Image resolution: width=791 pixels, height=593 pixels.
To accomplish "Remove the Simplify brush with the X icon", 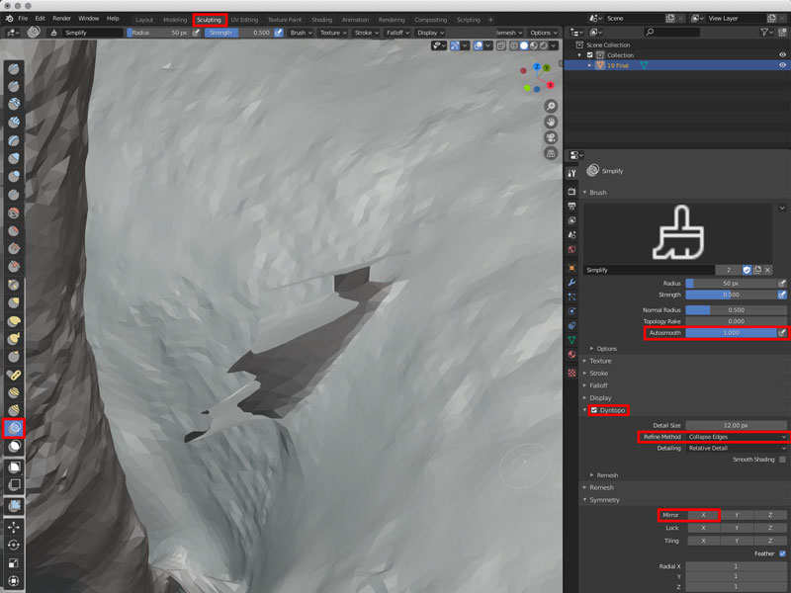I will coord(767,269).
